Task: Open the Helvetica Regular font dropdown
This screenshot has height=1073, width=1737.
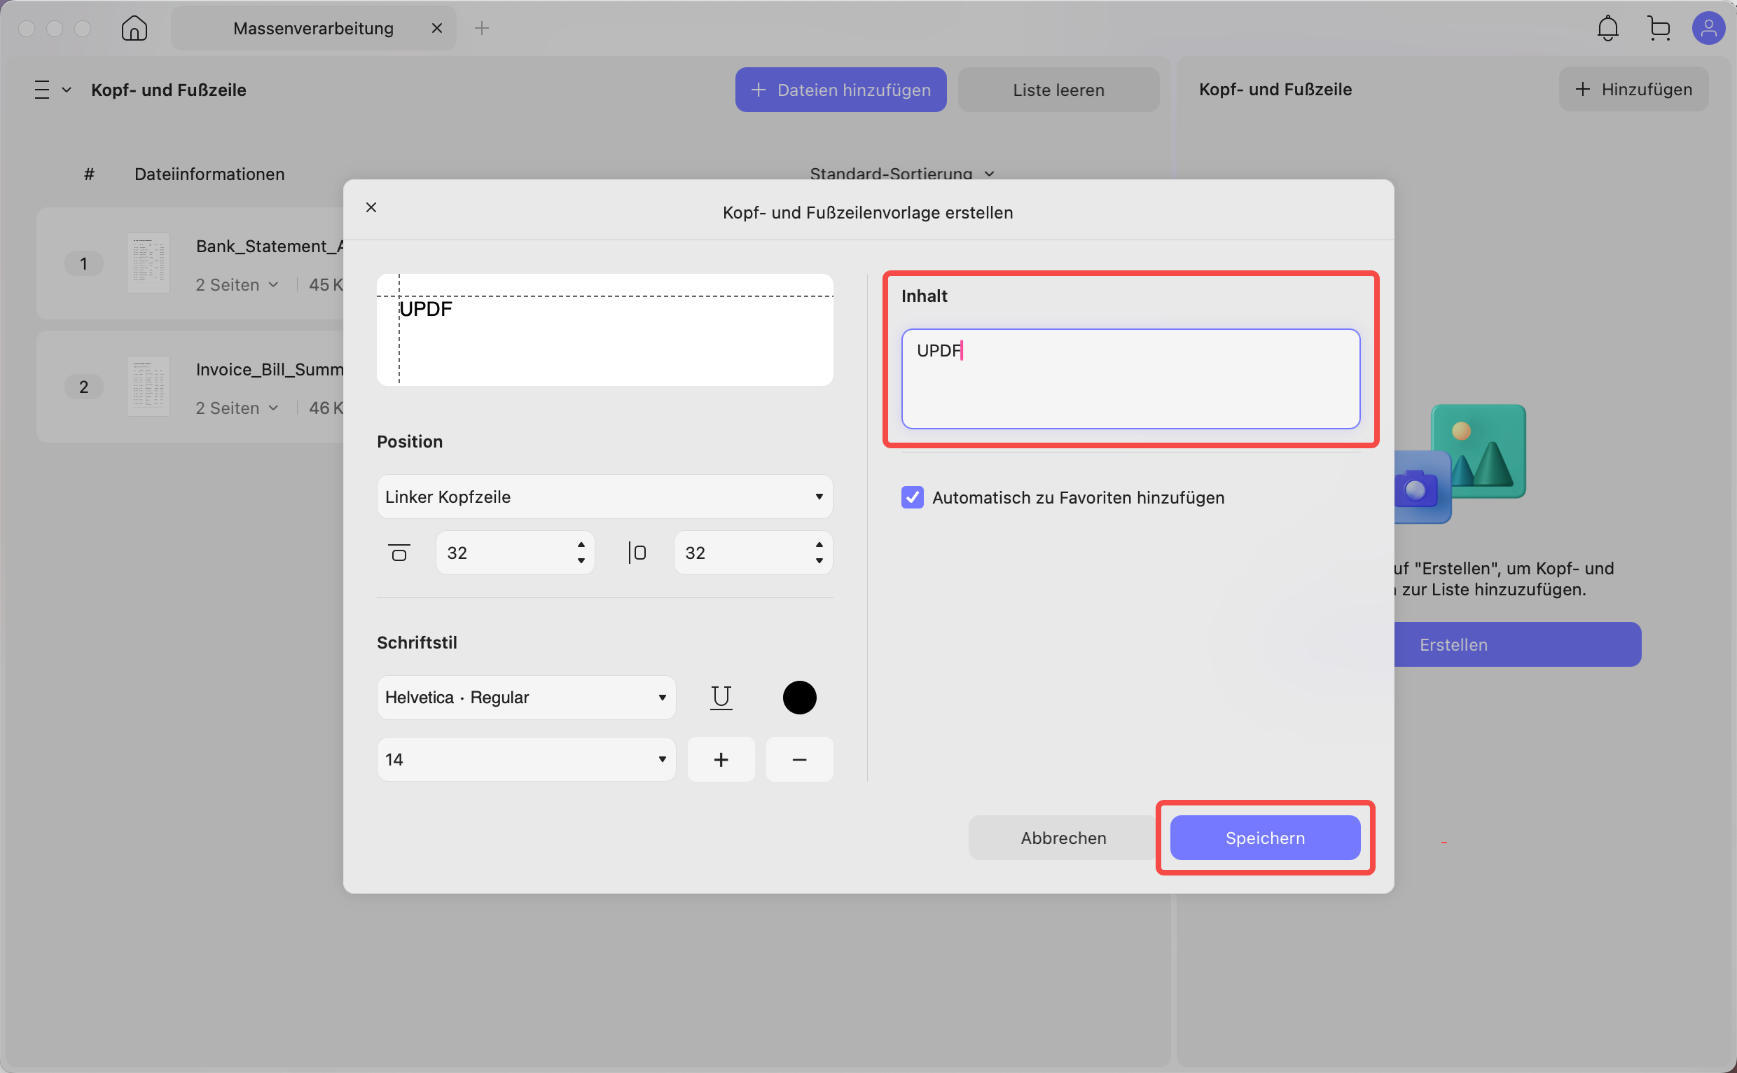Action: pyautogui.click(x=526, y=698)
